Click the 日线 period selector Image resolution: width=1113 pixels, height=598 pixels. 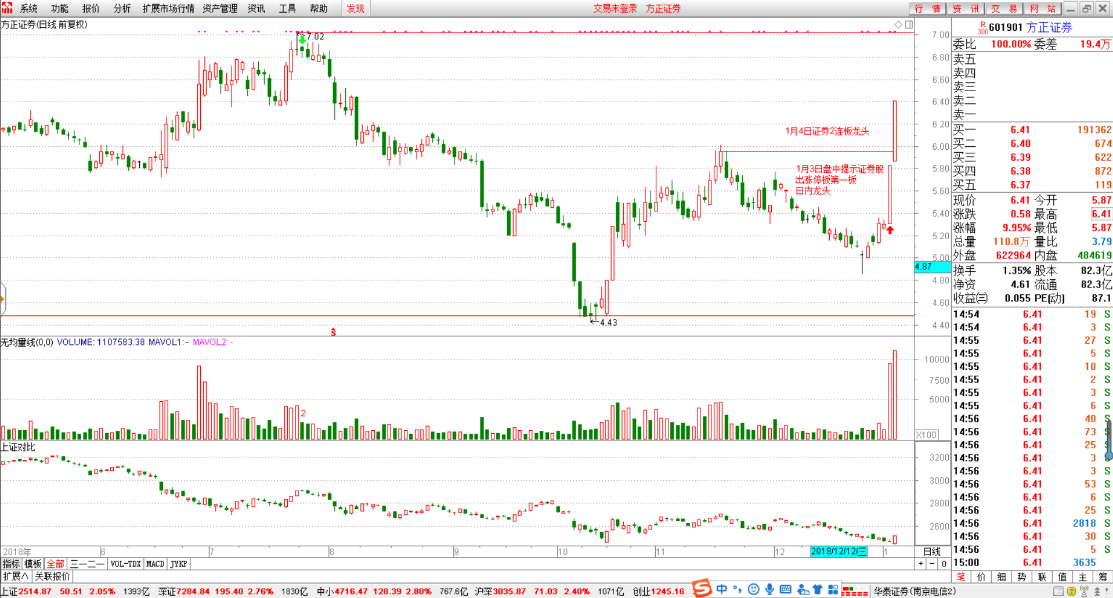(932, 552)
